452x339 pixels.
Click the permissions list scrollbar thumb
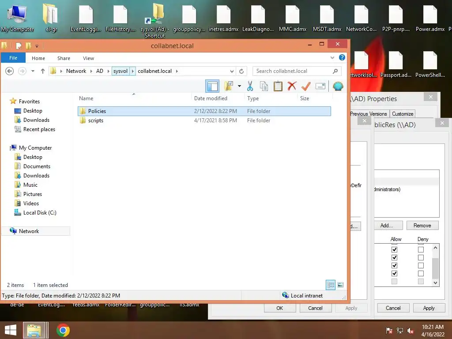[435, 268]
